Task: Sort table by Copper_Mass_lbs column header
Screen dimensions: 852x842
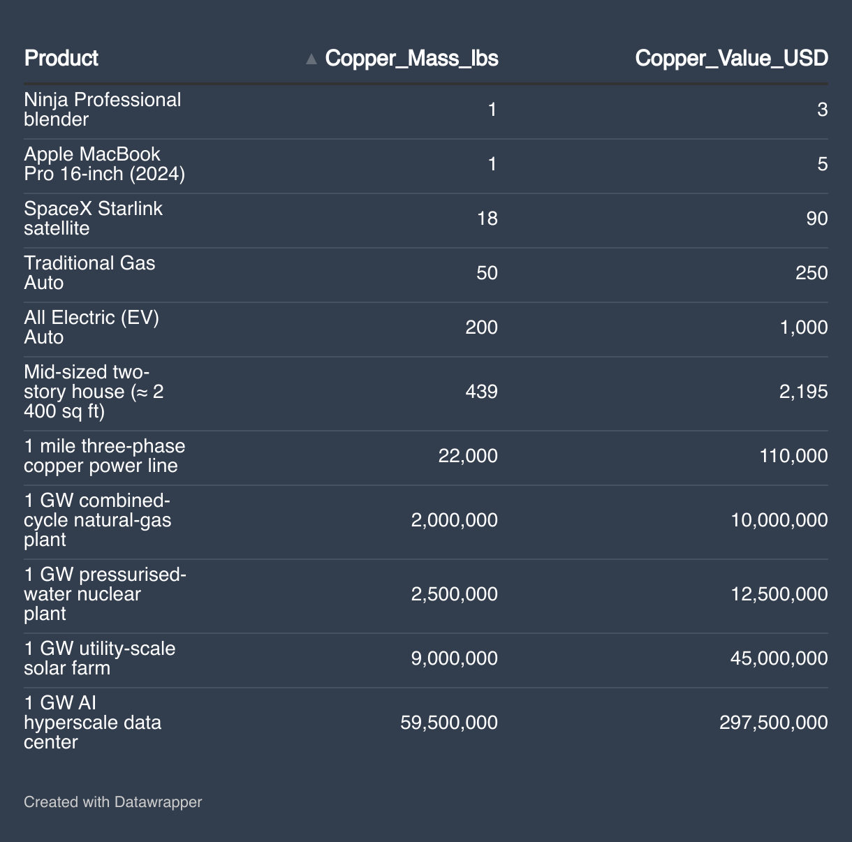Action: point(412,58)
